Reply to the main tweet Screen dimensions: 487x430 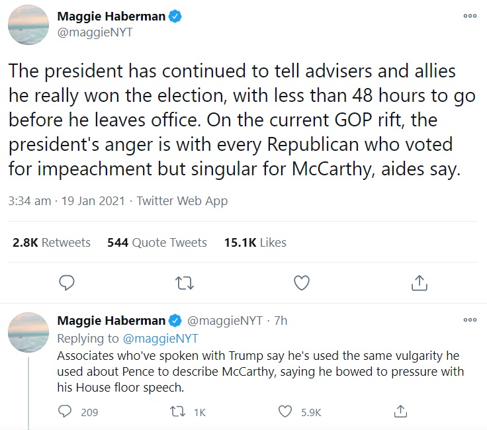tap(66, 283)
